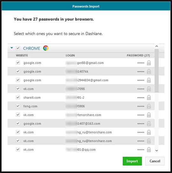Click lock icon in the 7098 vk.com row
The height and width of the screenshot is (173, 172).
pos(149,89)
